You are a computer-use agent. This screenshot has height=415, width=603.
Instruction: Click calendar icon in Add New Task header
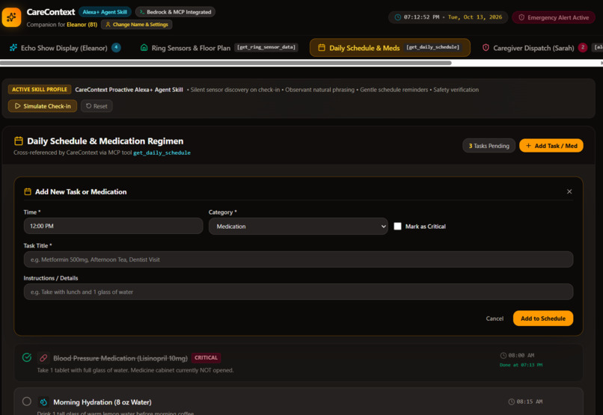coord(28,191)
